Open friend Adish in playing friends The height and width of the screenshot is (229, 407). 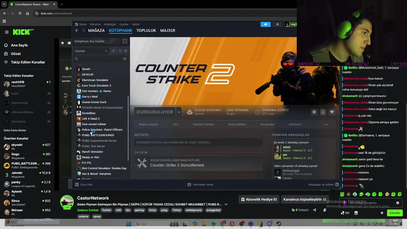click(x=286, y=147)
